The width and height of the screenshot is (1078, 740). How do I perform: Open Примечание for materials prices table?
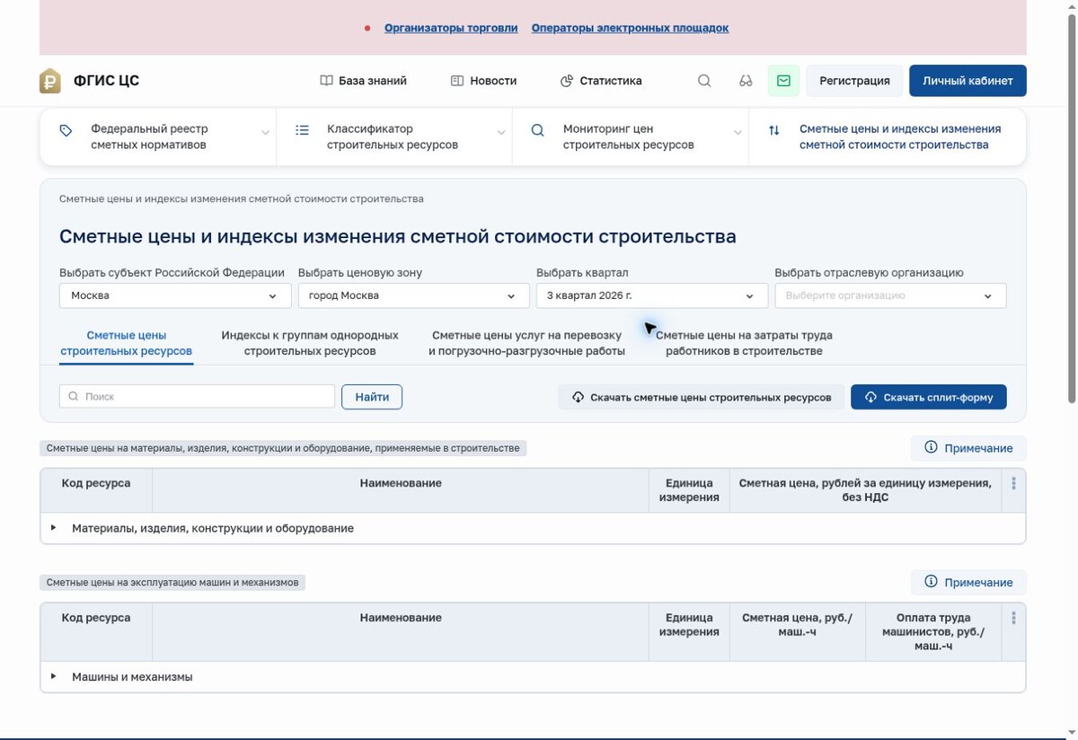click(x=968, y=448)
